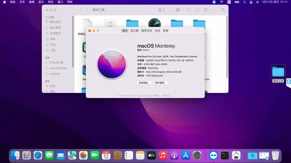Click the Finder window vertical scrollbar
The image size is (291, 163).
(x=227, y=47)
